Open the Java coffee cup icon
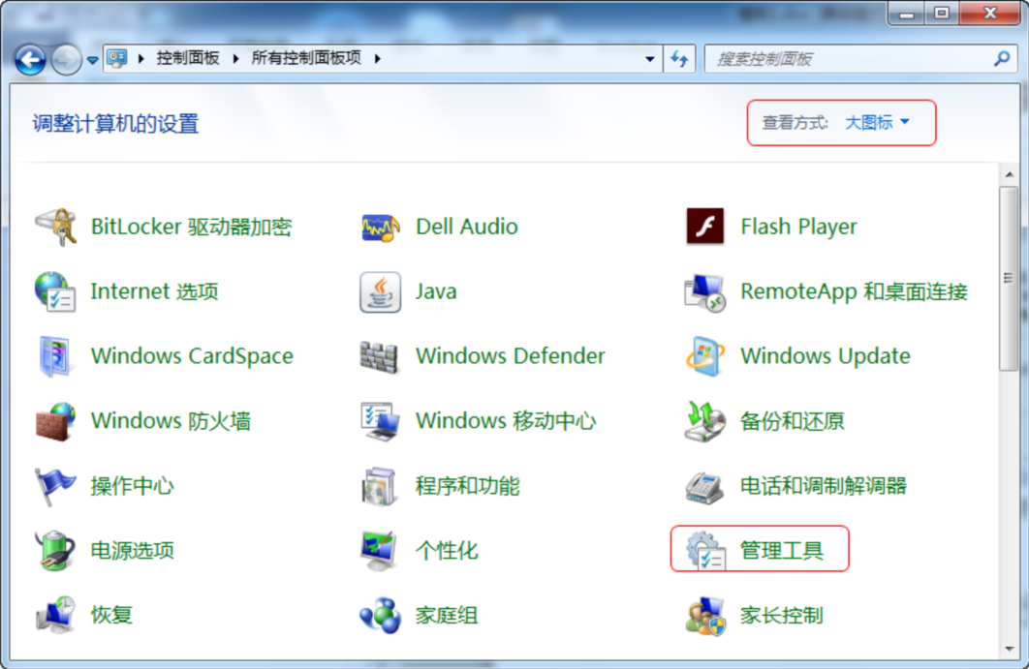The height and width of the screenshot is (669, 1029). 381,291
